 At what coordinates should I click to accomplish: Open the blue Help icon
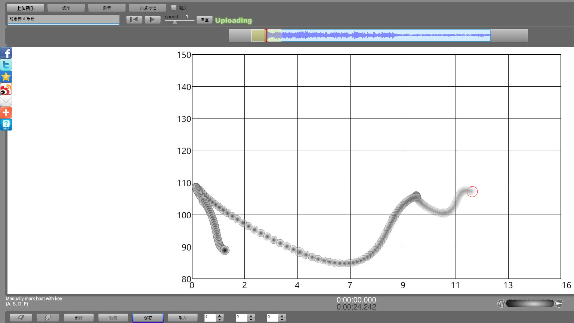point(6,124)
